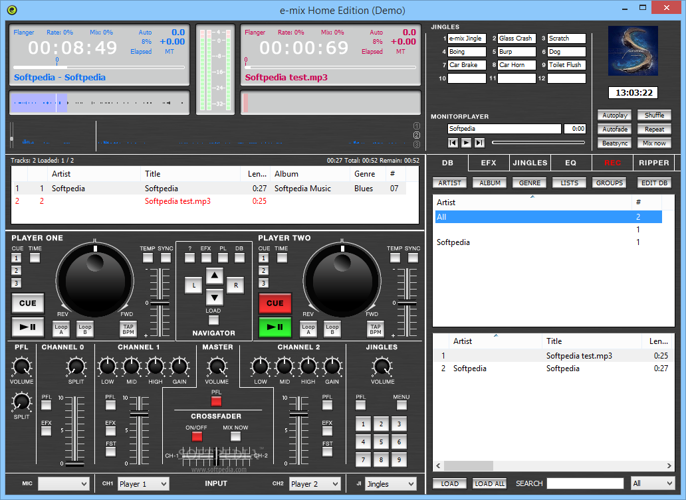This screenshot has width=686, height=500.
Task: Open the CH1 Player 1 dropdown
Action: coord(143,484)
